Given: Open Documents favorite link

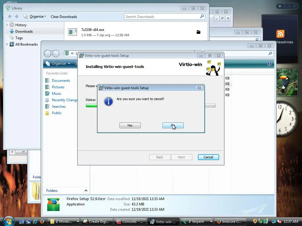Looking at the screenshot, I should pyautogui.click(x=61, y=81).
